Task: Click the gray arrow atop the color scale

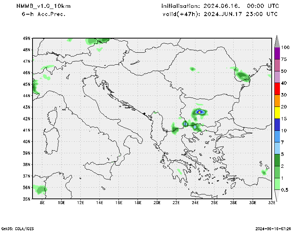Action: (277, 41)
